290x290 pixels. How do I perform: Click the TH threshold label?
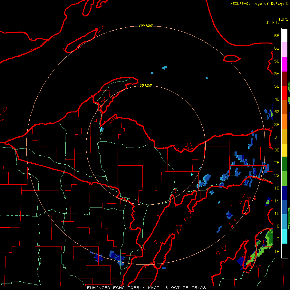coord(277,252)
